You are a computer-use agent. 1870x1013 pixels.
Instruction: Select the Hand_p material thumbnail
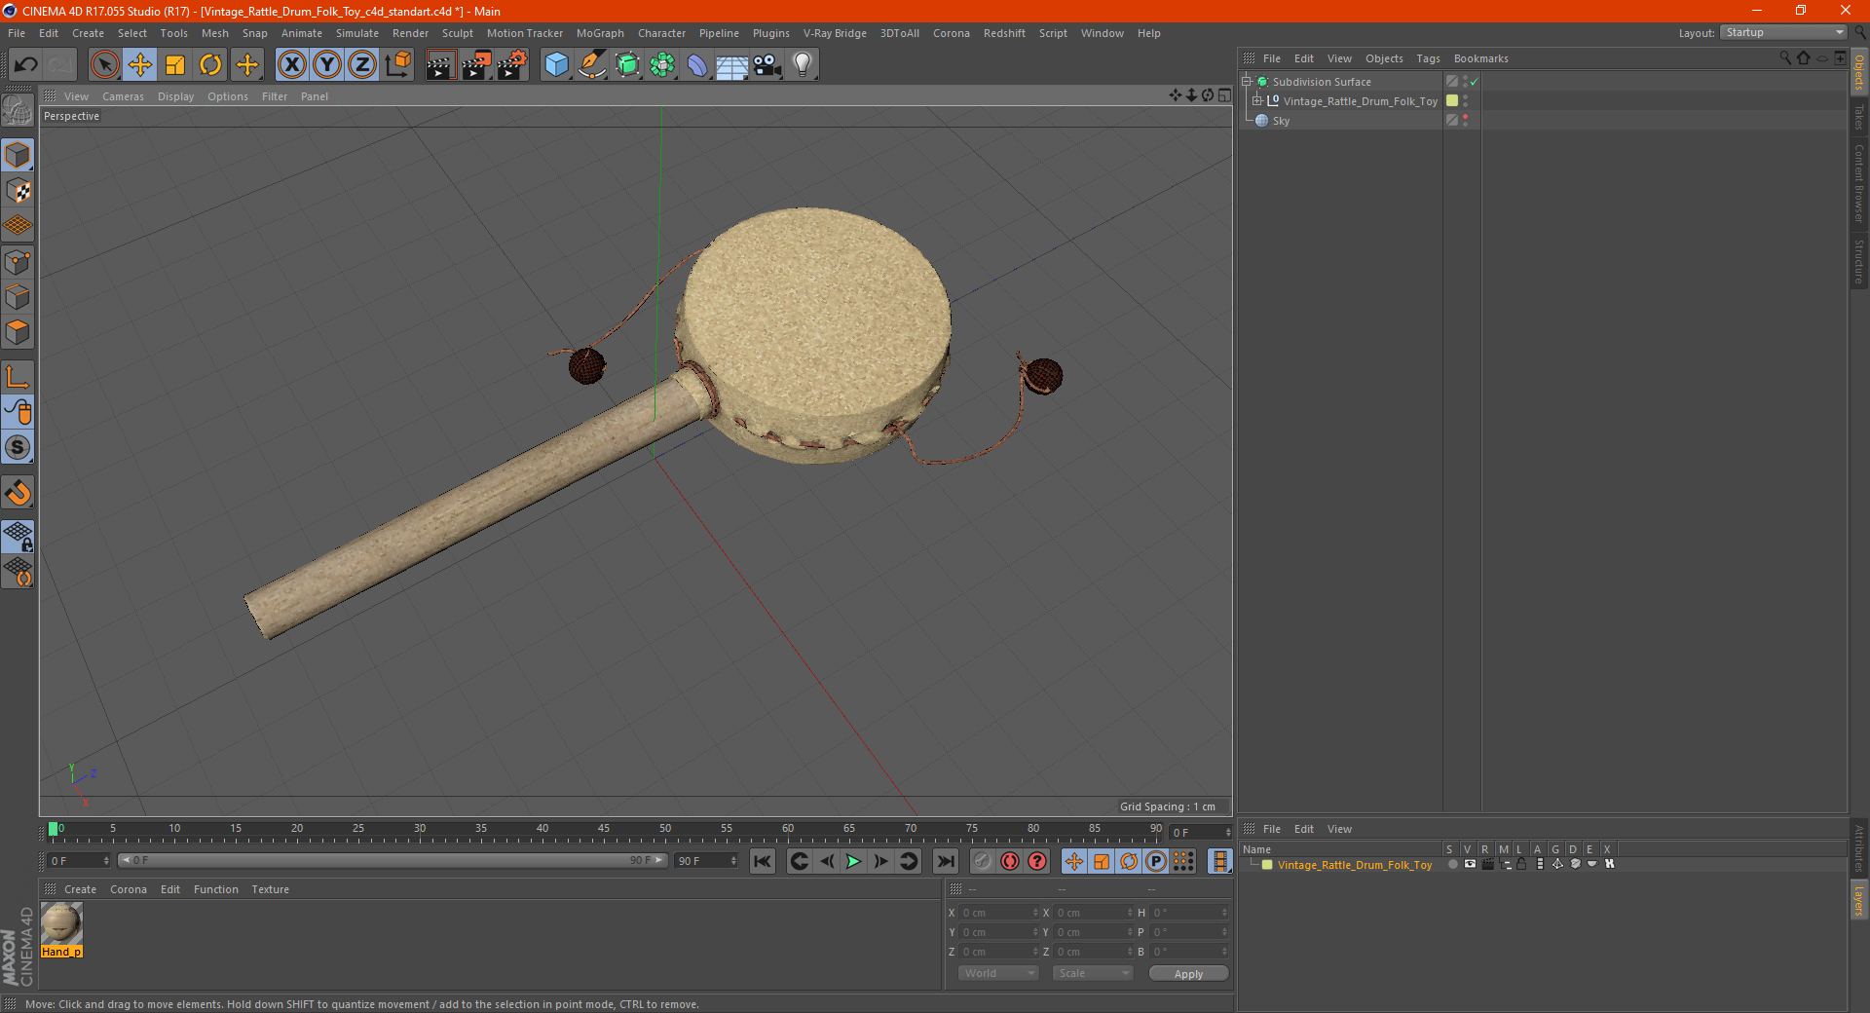[61, 923]
